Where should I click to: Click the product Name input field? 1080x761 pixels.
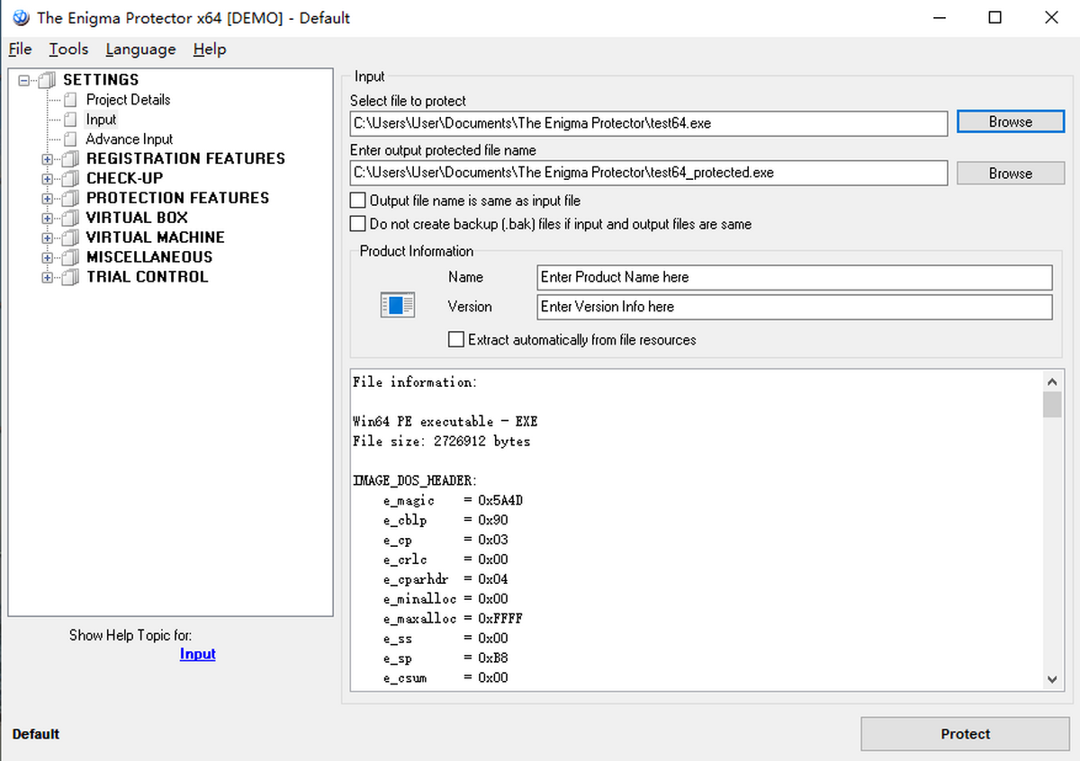tap(795, 277)
